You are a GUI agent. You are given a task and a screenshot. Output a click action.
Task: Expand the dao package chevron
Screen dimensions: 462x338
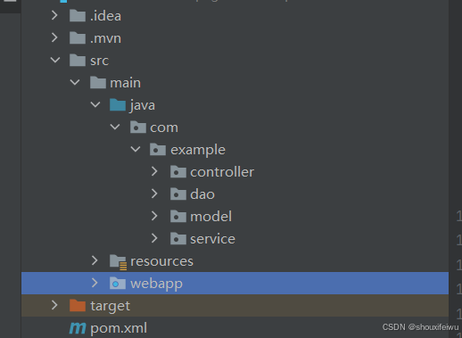tap(154, 194)
